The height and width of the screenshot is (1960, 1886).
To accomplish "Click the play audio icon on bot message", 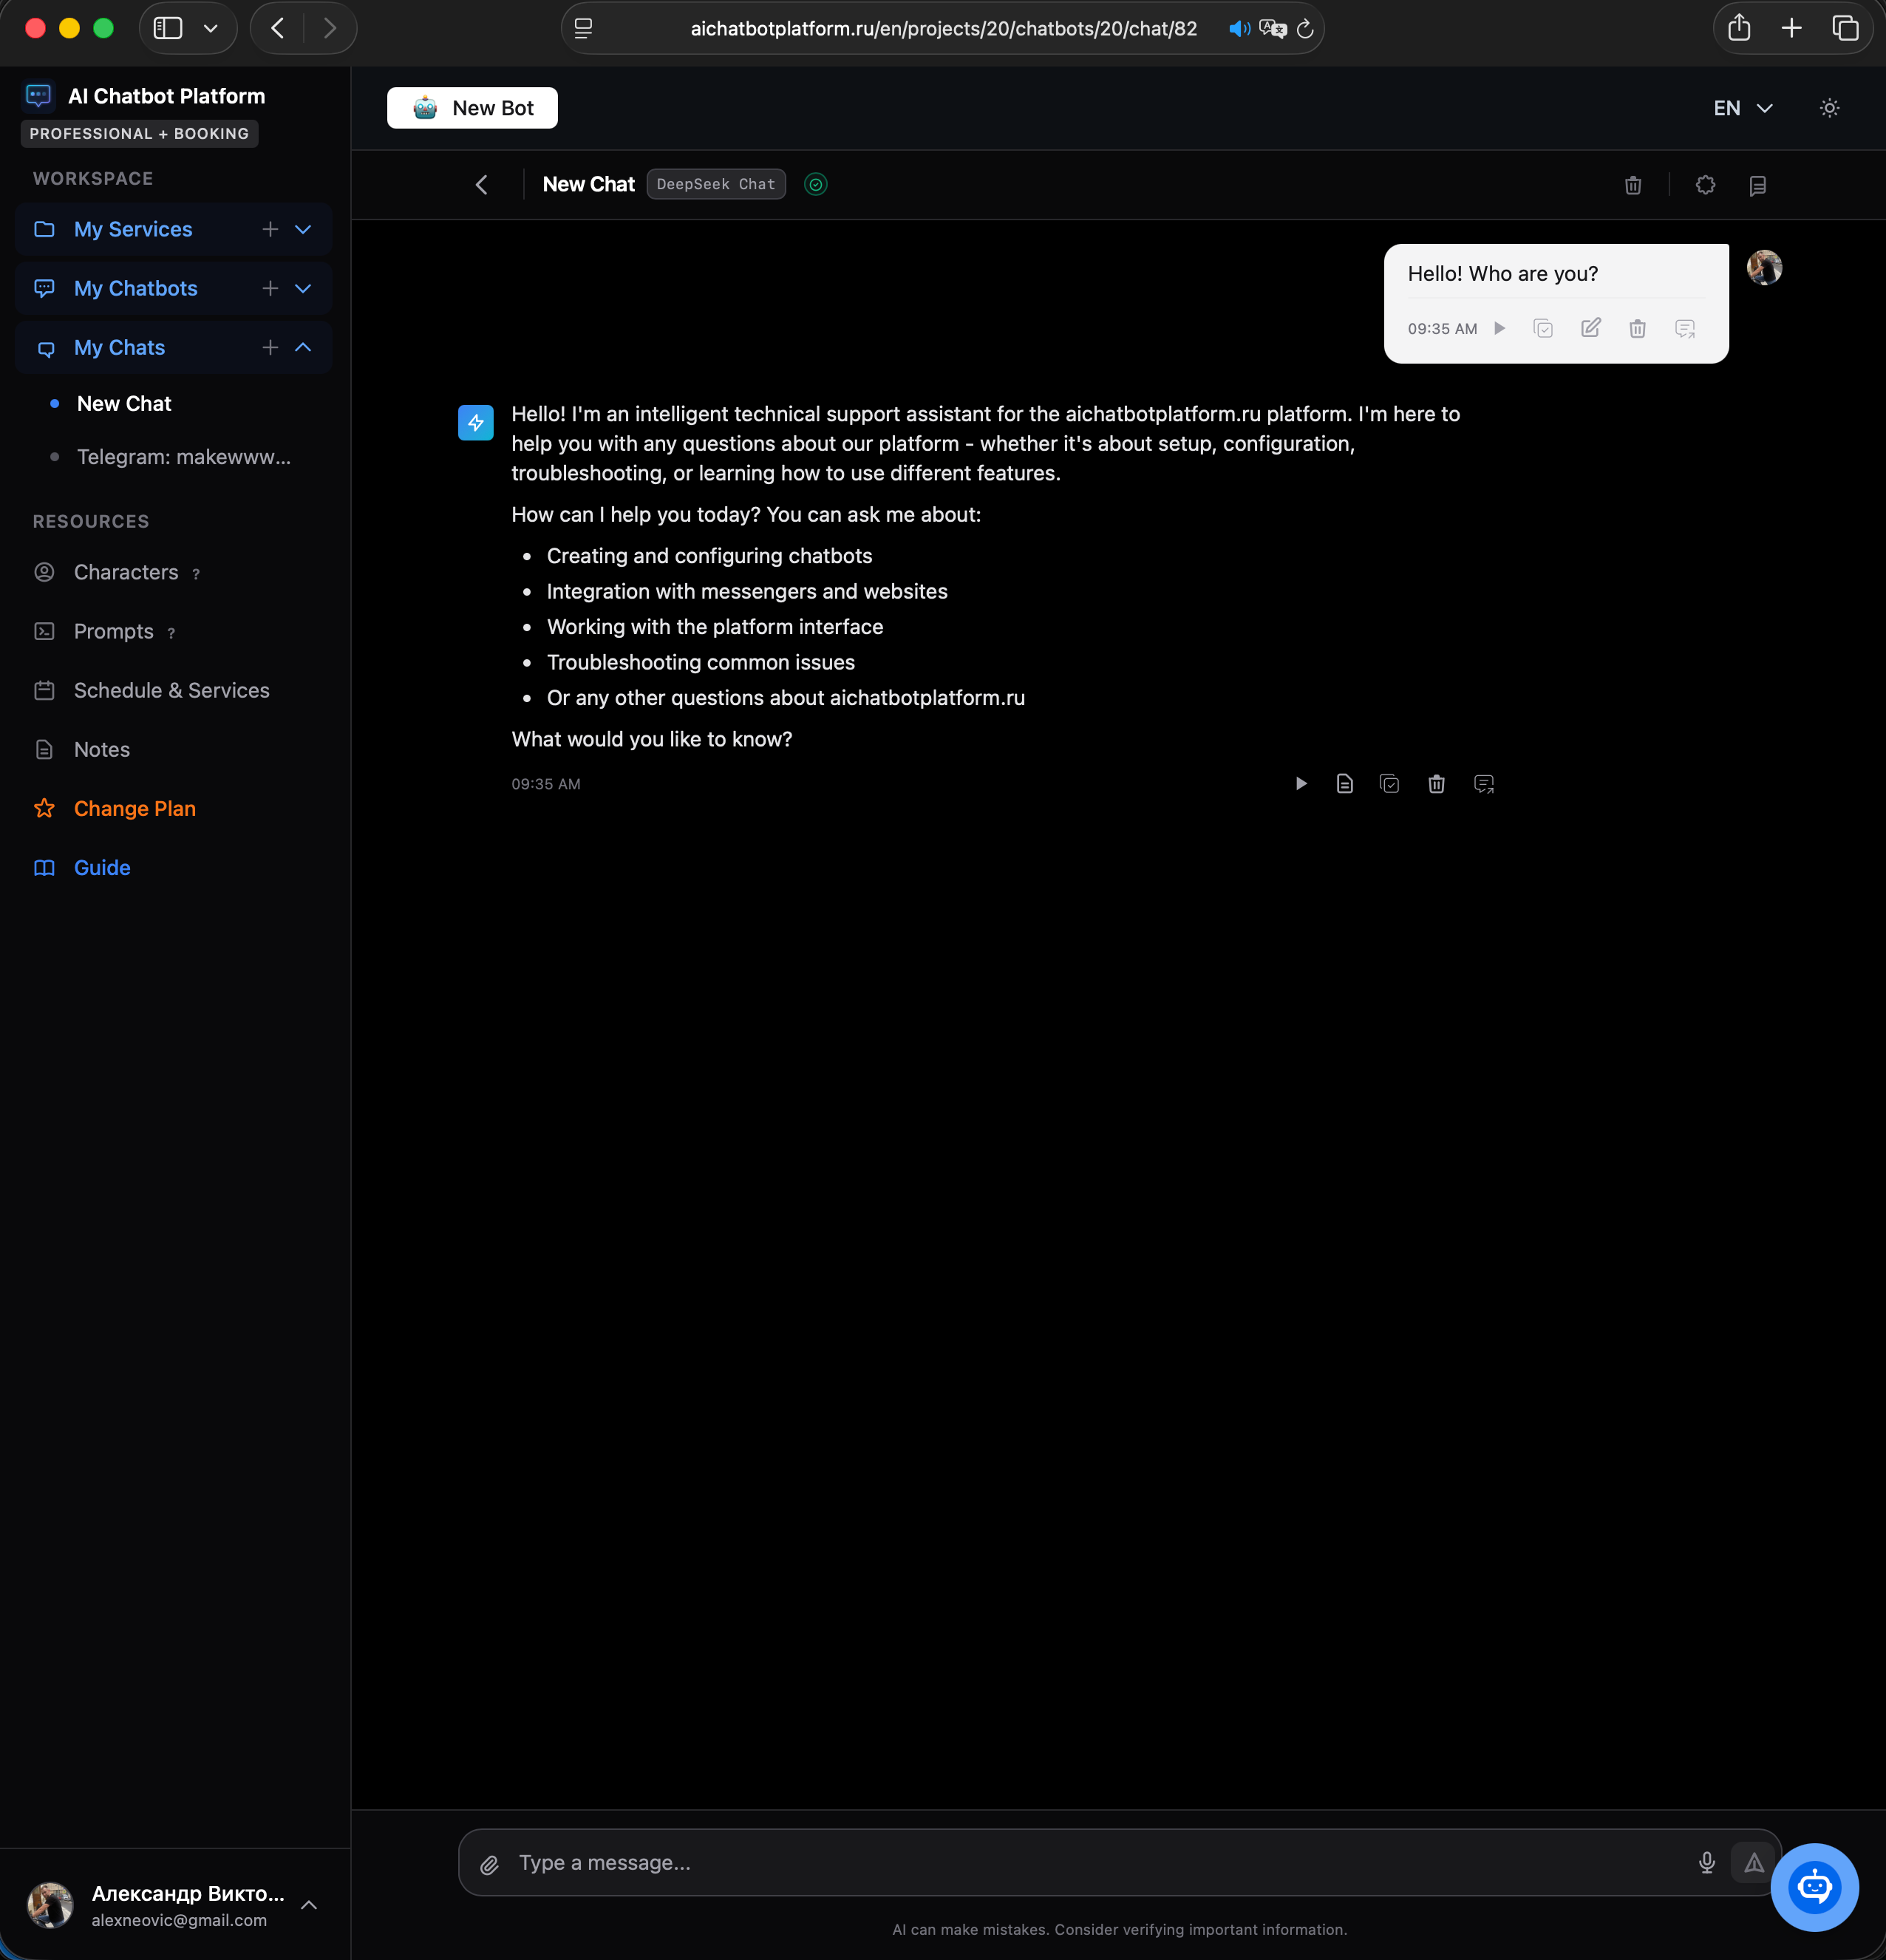I will (x=1301, y=783).
